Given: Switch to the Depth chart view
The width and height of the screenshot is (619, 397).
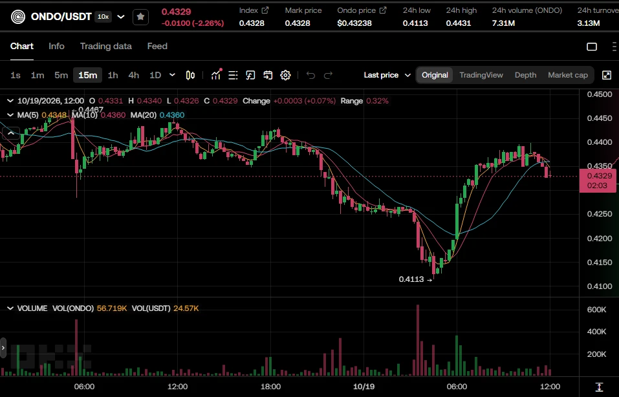Looking at the screenshot, I should coord(525,75).
